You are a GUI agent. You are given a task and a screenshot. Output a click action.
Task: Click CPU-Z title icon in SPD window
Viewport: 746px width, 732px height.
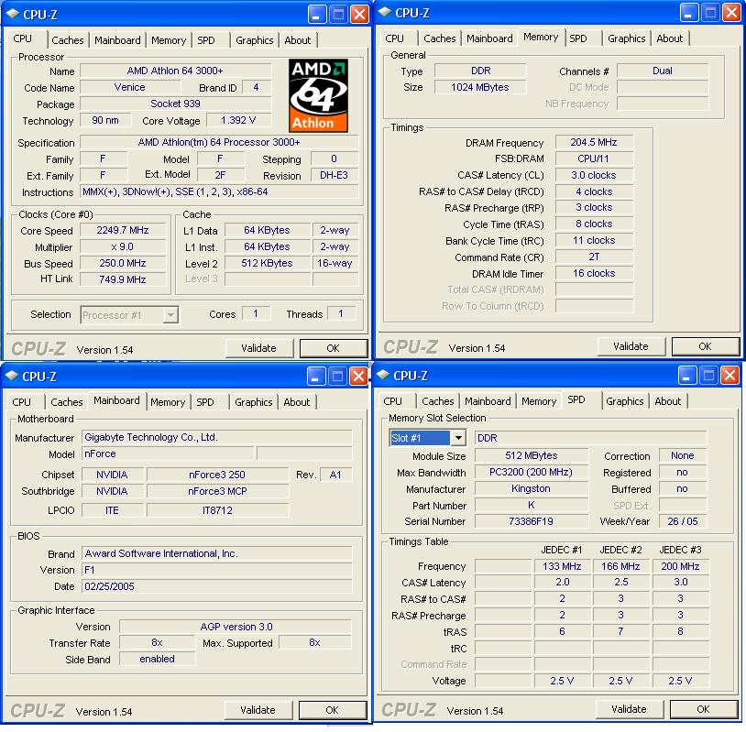[382, 375]
